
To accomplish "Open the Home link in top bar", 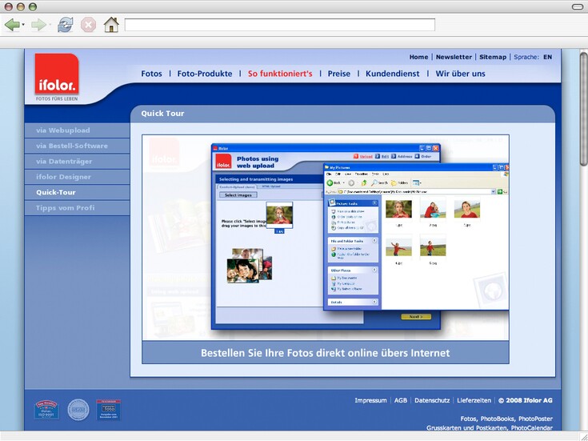I will coord(418,57).
